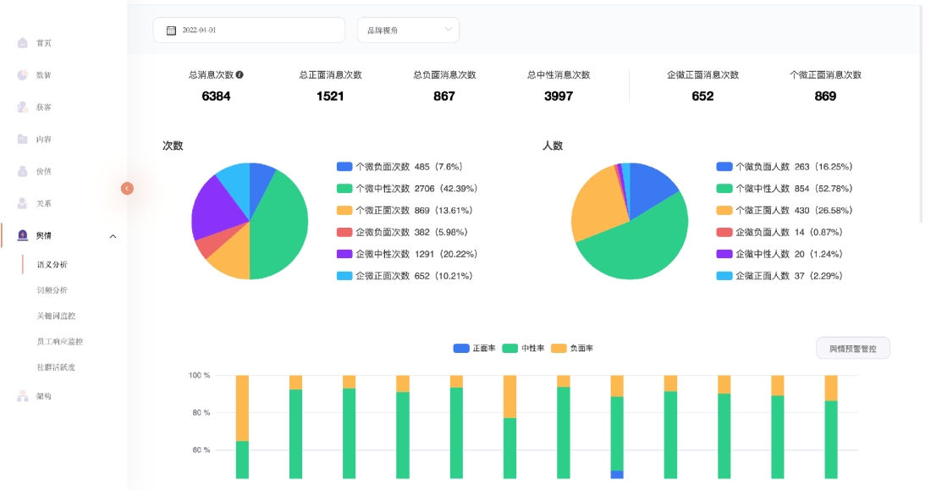Viewport: 931px width, 496px height.
Task: Click info icon beside 总消息次数
Action: 240,74
